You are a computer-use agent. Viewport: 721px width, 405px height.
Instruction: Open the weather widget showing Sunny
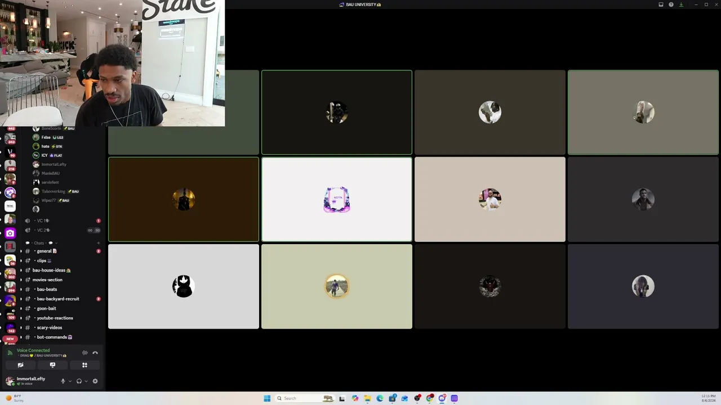coord(15,398)
